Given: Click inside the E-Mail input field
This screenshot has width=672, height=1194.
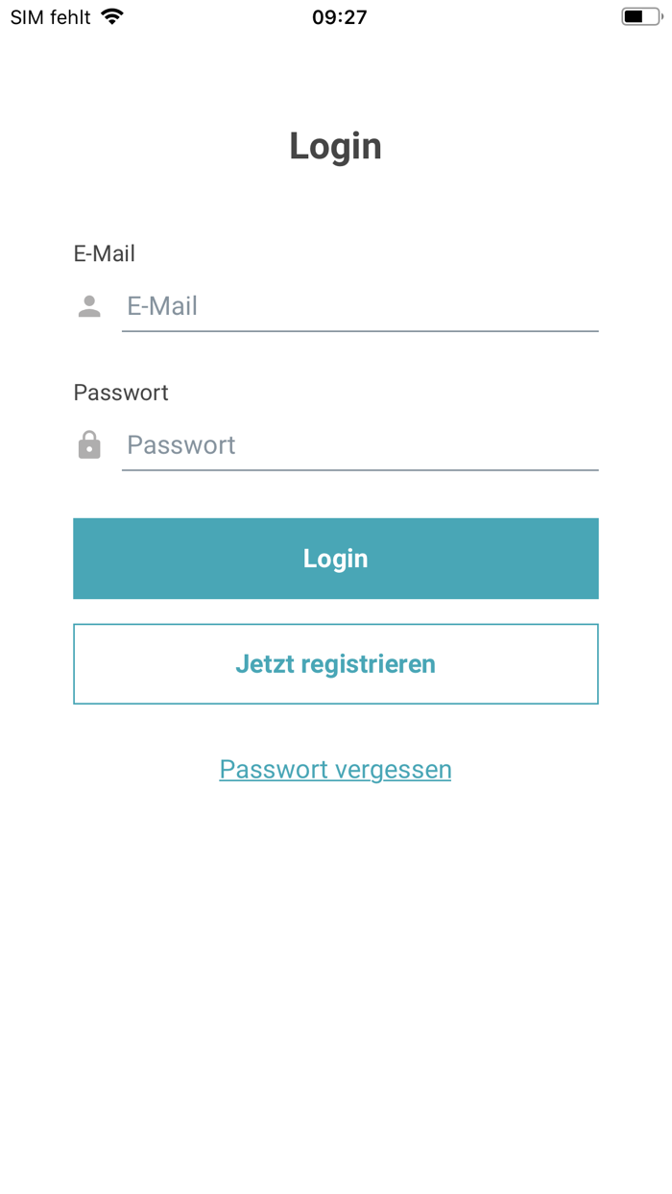Looking at the screenshot, I should [360, 305].
